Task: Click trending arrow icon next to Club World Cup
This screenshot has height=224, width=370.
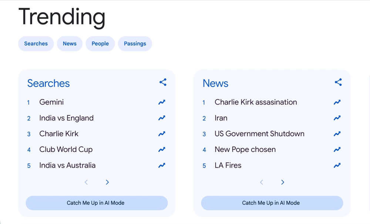Action: [x=162, y=149]
